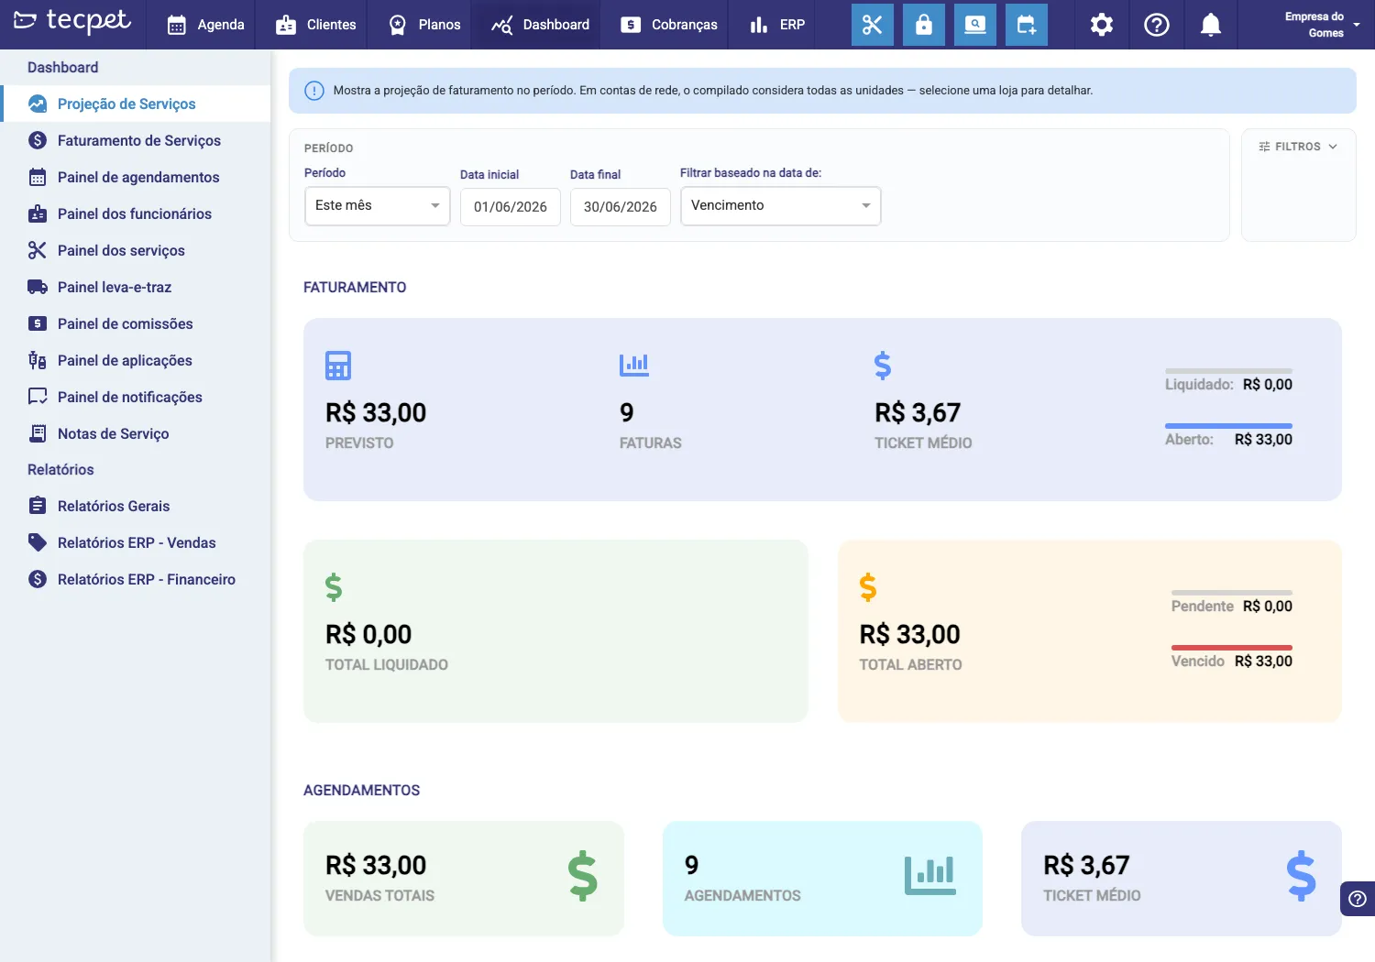This screenshot has height=962, width=1375.
Task: Open Relatórios Gerais page
Action: coord(136,506)
